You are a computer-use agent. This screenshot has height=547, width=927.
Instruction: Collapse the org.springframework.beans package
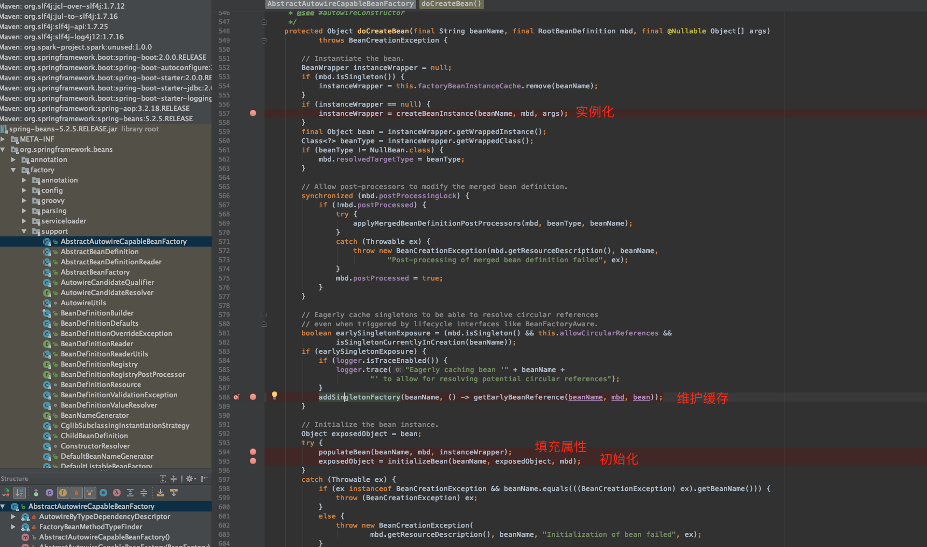[3, 149]
